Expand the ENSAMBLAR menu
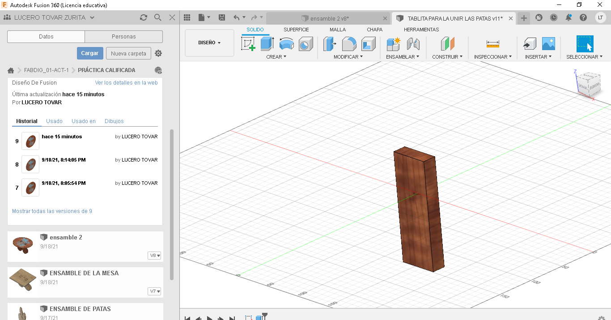Image resolution: width=611 pixels, height=320 pixels. (403, 57)
